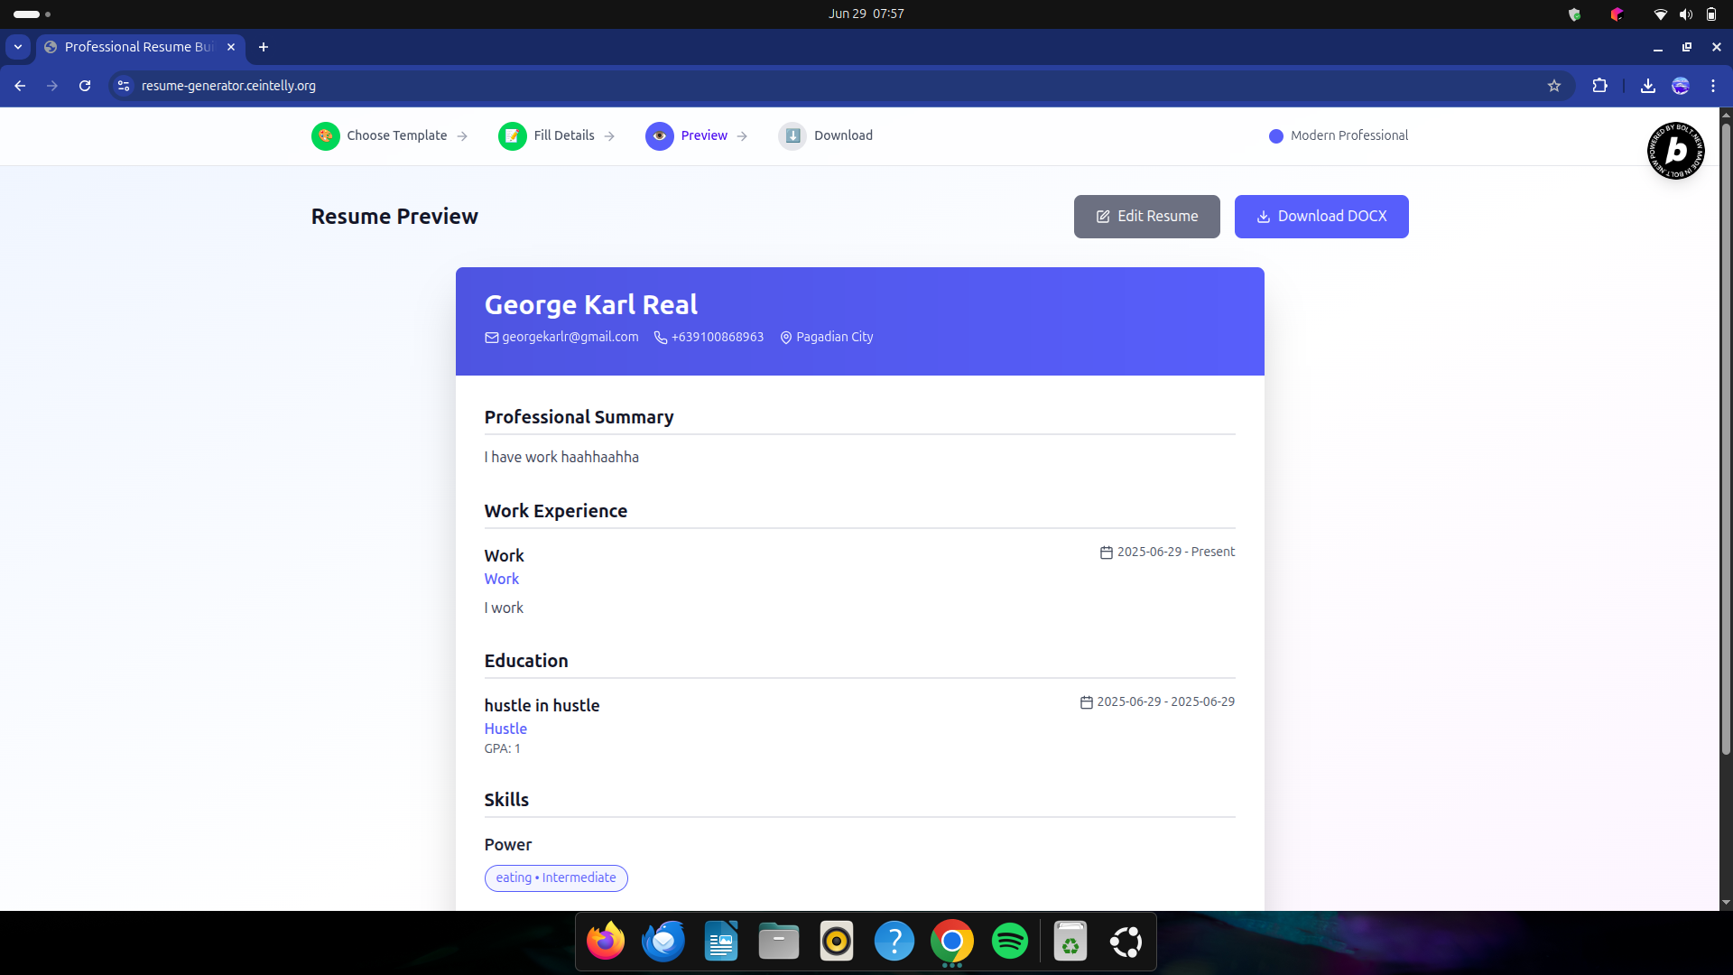Bookmark this page with the star icon
The image size is (1733, 975).
point(1554,86)
